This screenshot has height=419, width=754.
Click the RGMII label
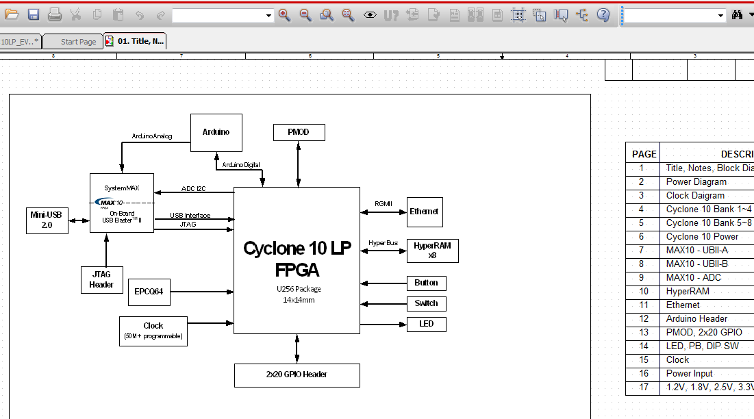point(384,204)
